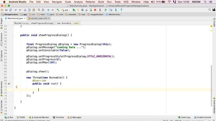Click the Undo arrow icon
The height and width of the screenshot is (121, 216).
(16, 10)
